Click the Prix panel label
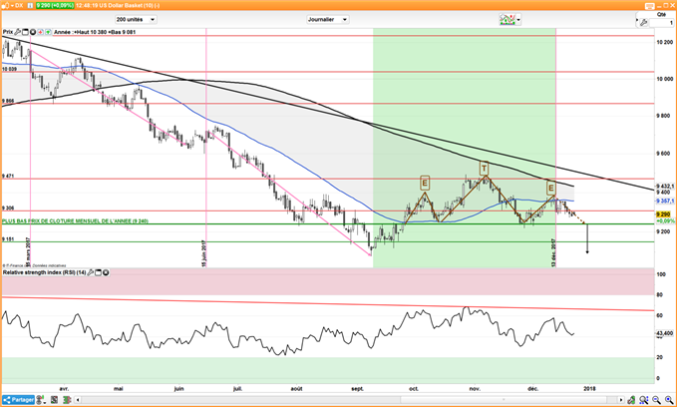The width and height of the screenshot is (677, 407). [8, 32]
